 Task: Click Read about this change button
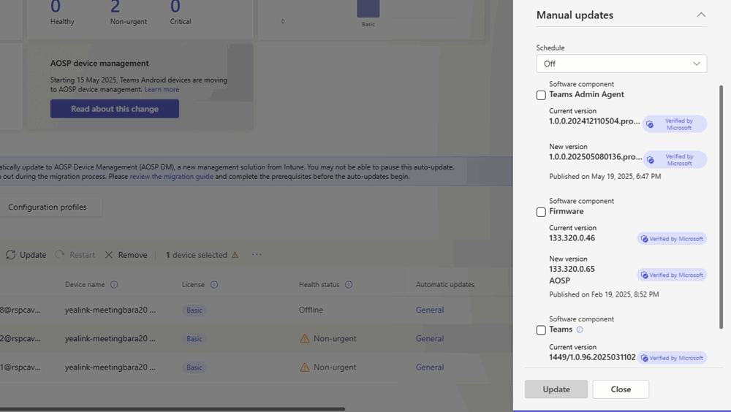(x=115, y=109)
